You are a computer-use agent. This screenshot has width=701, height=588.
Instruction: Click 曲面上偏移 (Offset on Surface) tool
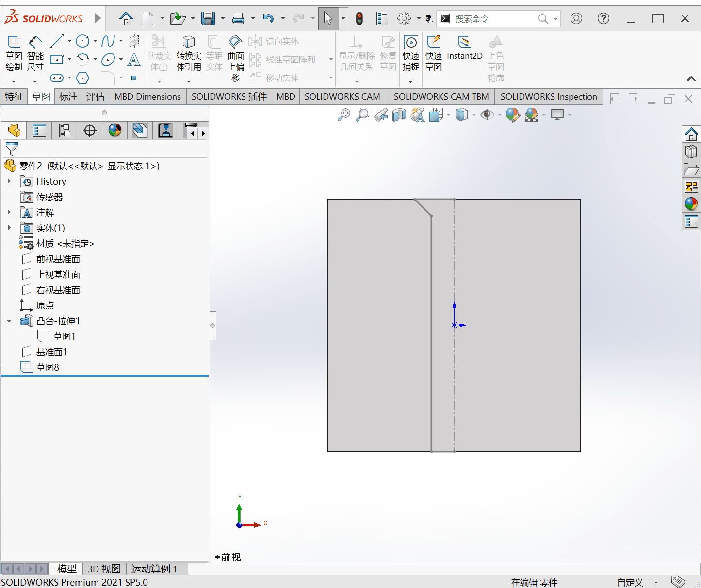tap(236, 59)
